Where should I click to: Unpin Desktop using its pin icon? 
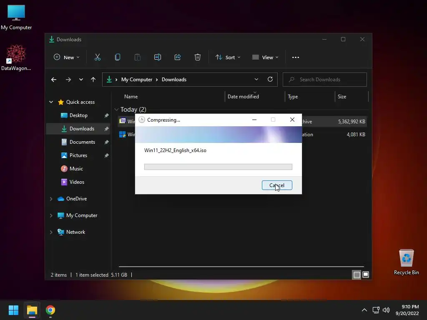point(106,115)
